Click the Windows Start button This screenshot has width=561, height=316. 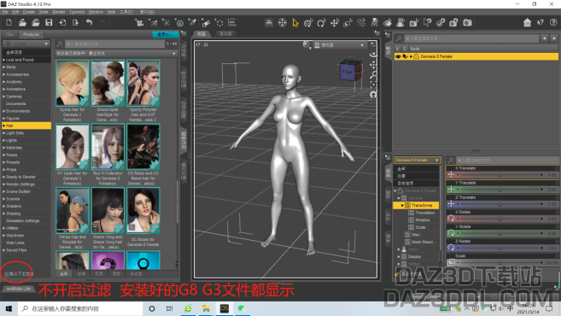(x=9, y=308)
